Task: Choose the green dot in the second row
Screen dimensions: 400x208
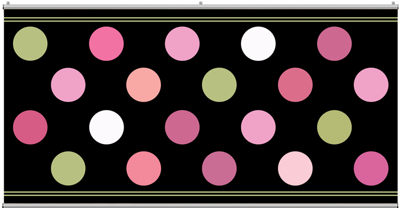Action: pyautogui.click(x=219, y=85)
